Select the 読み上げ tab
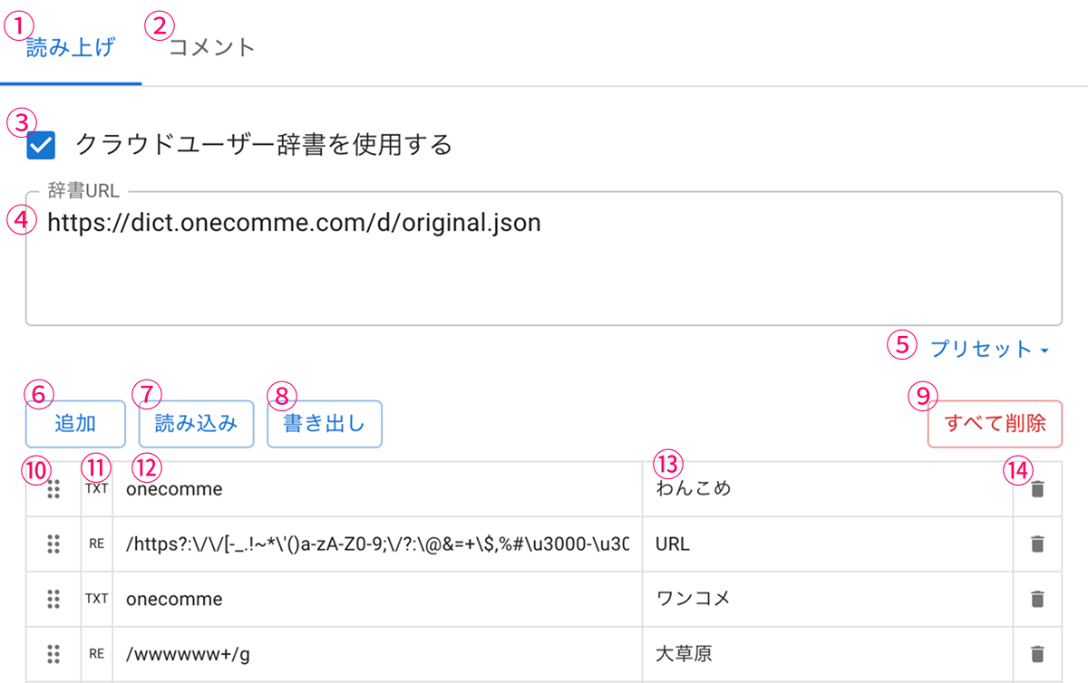Viewport: 1088px width, 683px height. point(71,47)
